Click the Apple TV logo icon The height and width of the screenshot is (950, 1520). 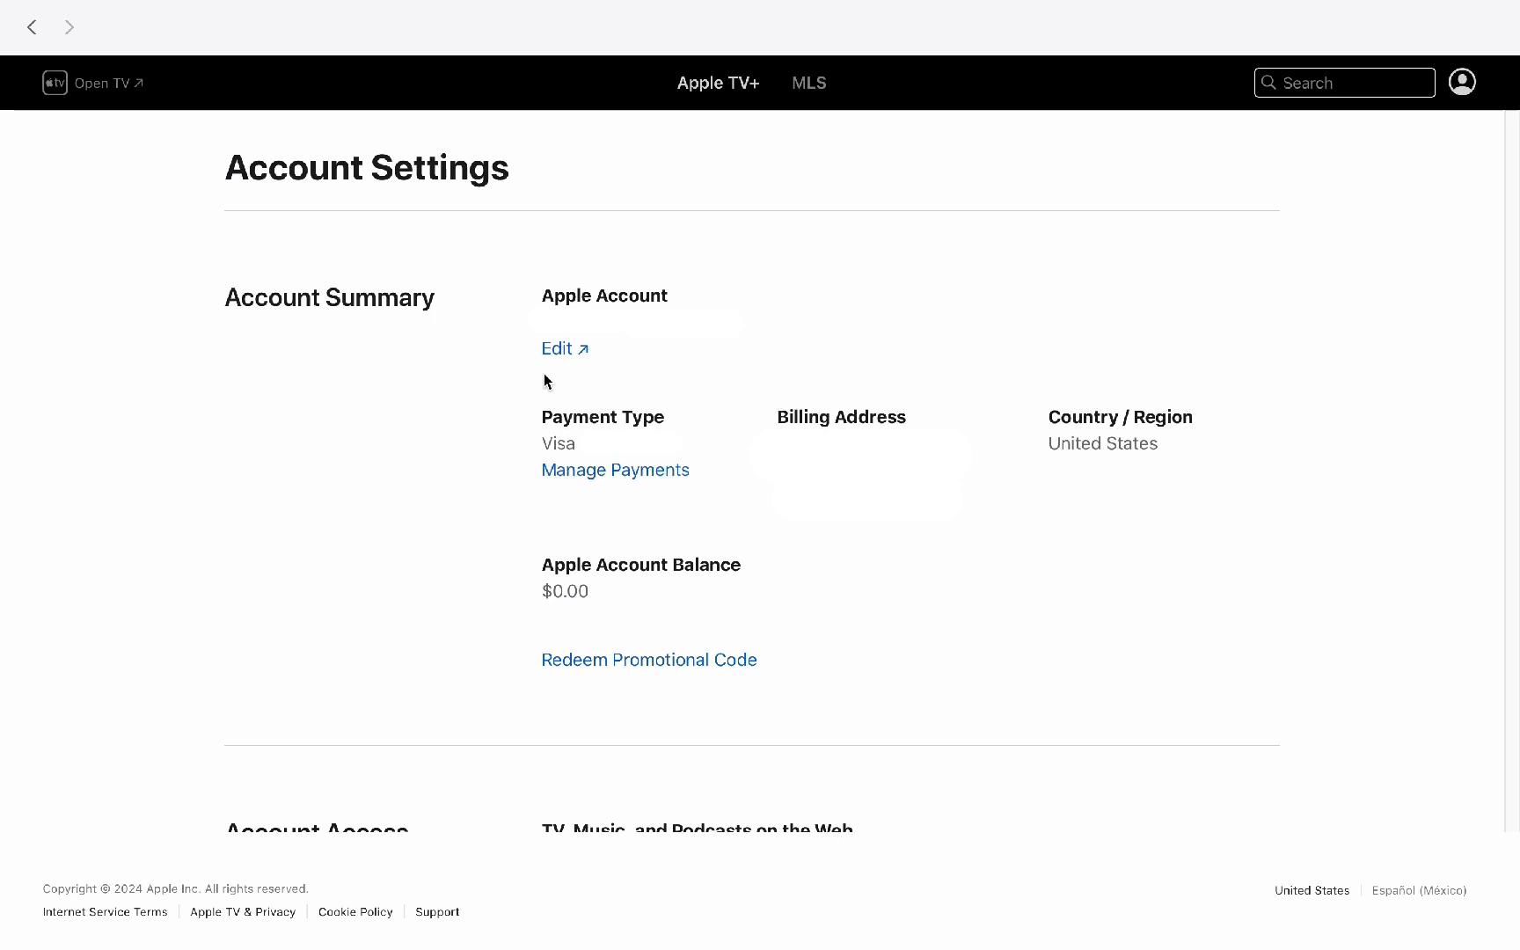[55, 83]
